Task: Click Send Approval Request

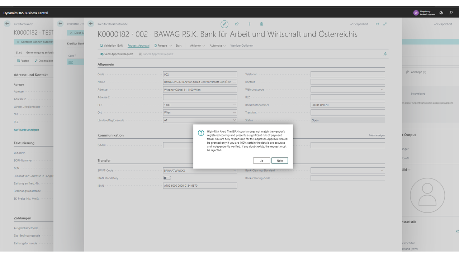Action: [117, 54]
